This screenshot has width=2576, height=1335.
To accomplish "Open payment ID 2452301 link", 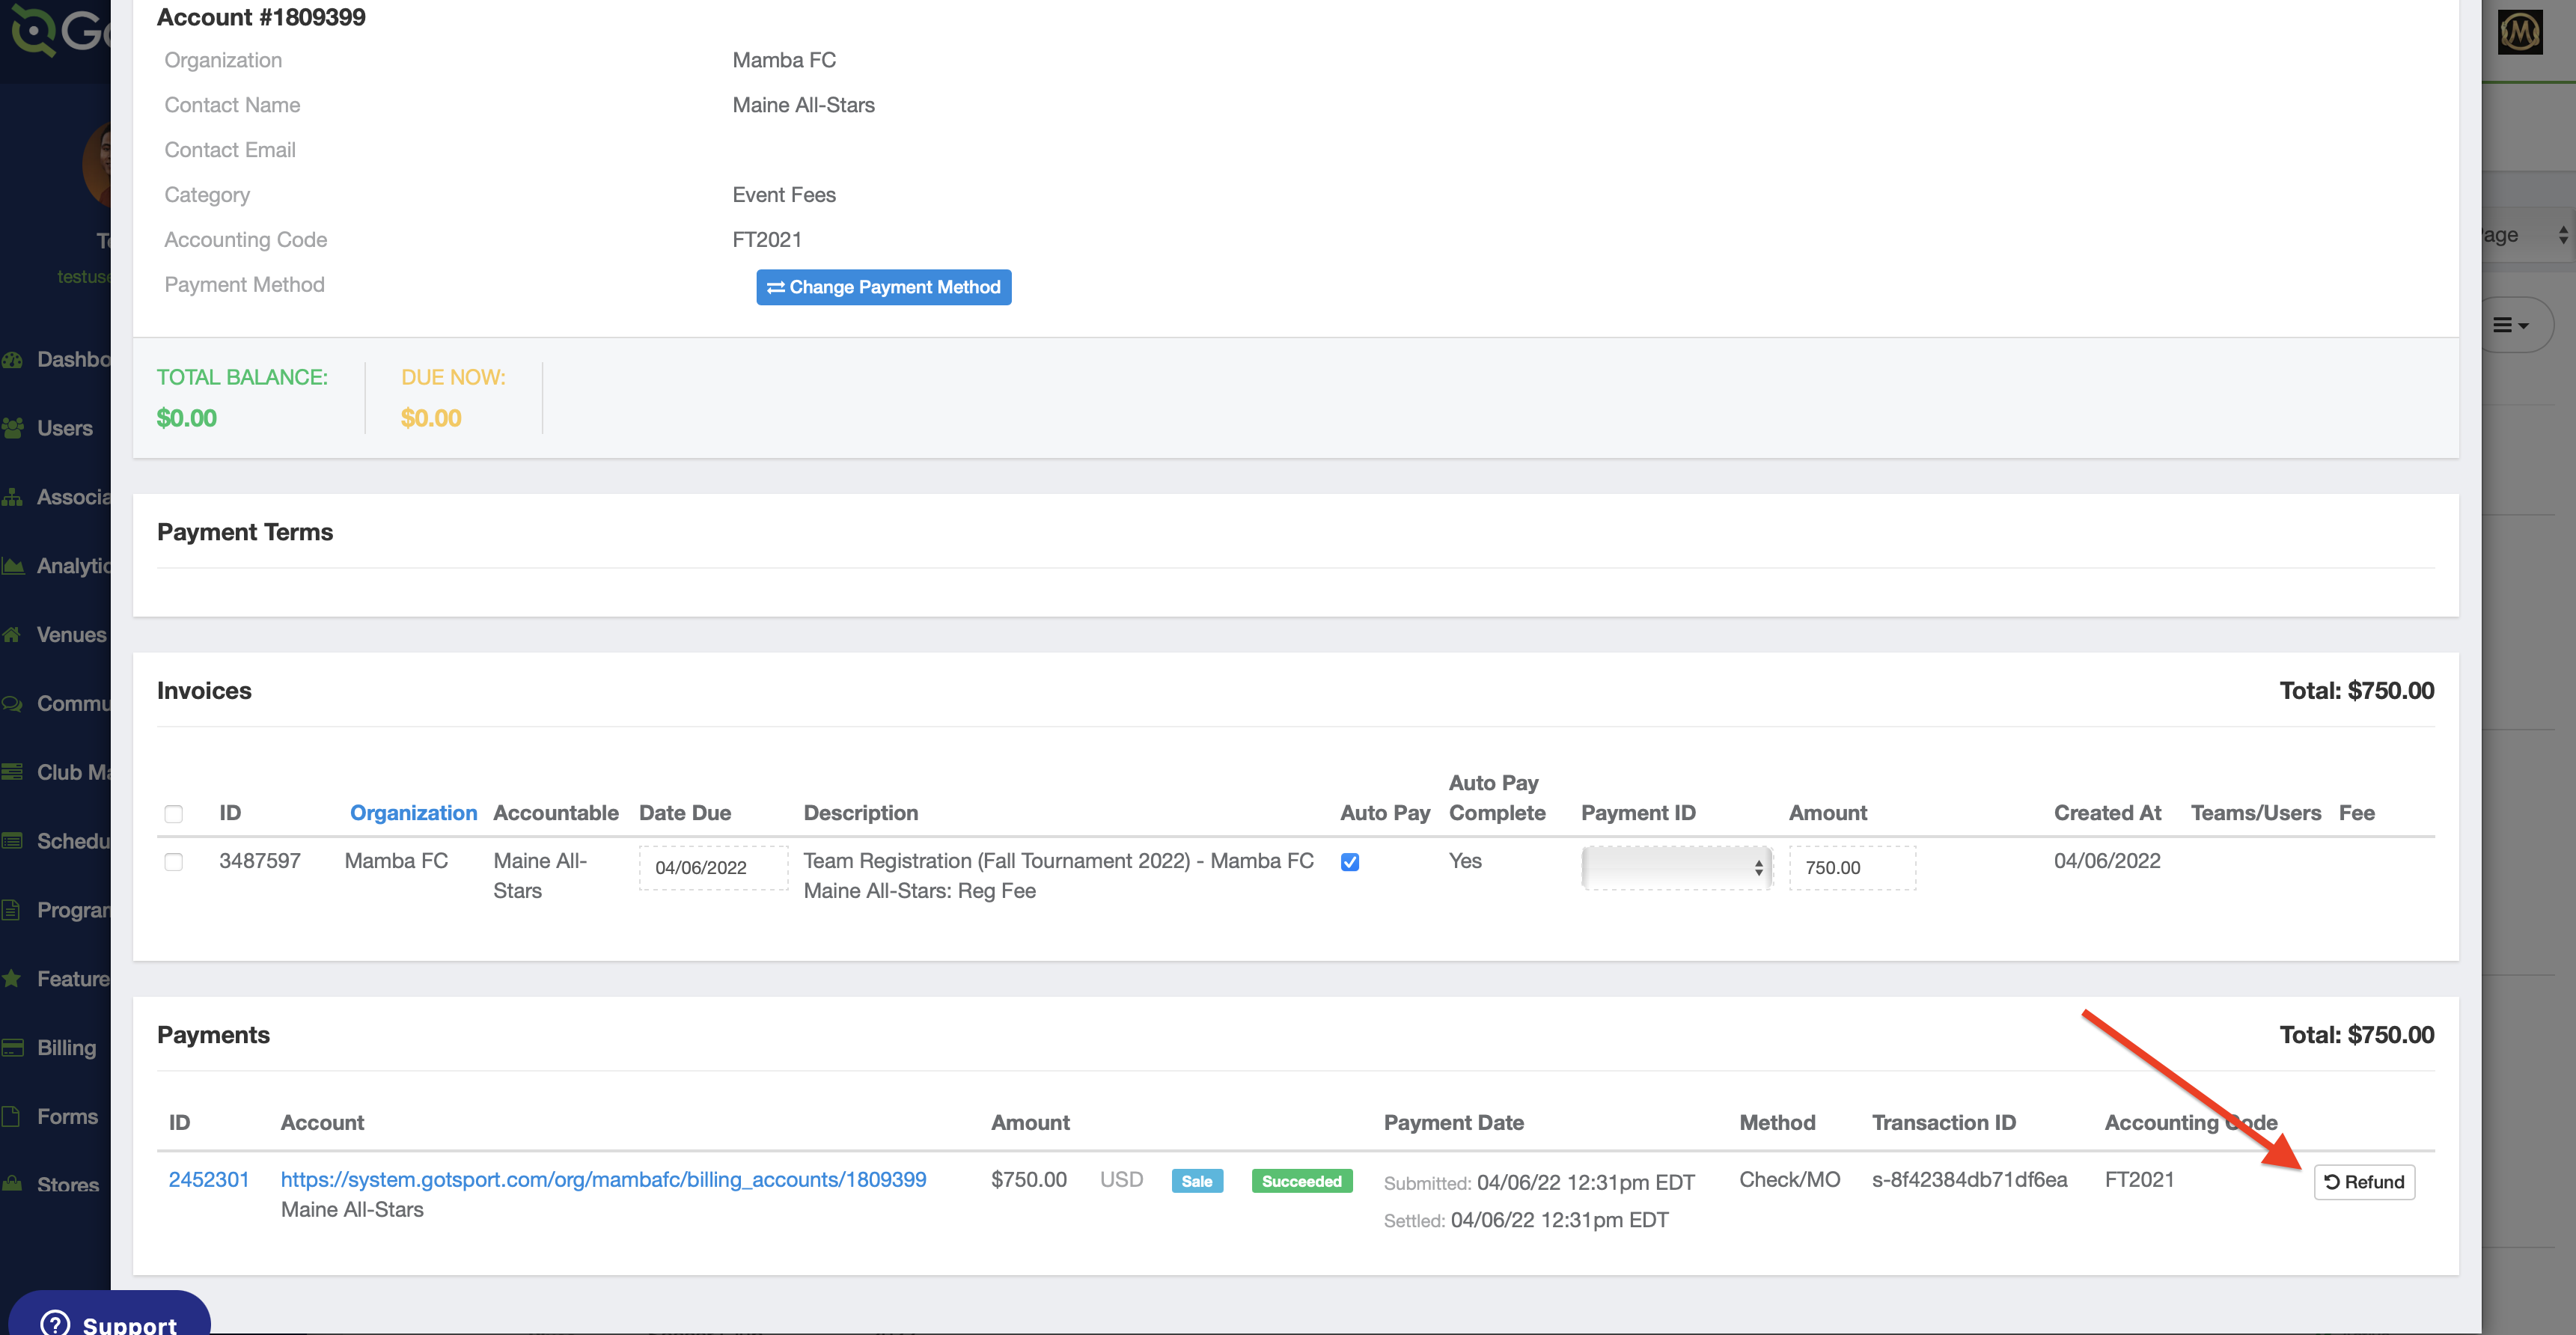I will (209, 1180).
